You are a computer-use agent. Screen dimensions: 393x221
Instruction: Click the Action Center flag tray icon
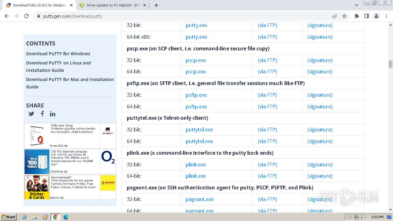(364, 217)
